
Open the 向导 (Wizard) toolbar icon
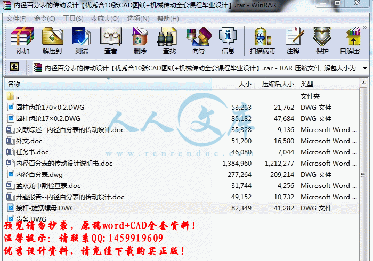tap(199, 36)
